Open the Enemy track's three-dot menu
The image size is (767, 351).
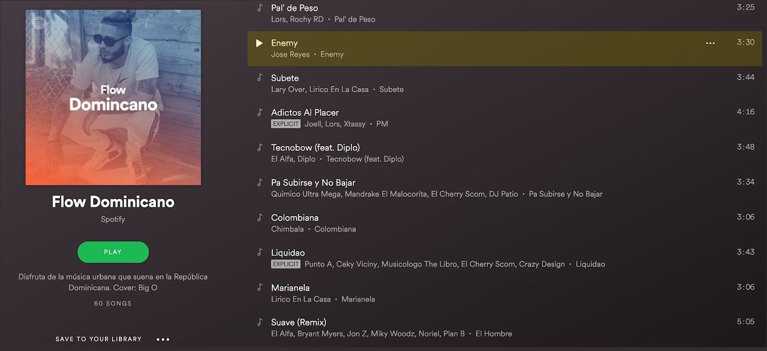[x=710, y=43]
